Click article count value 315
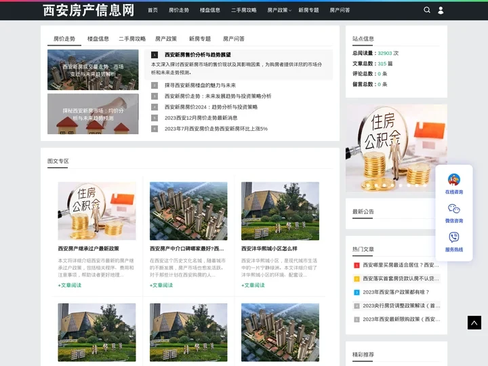488x366 pixels. pos(382,64)
